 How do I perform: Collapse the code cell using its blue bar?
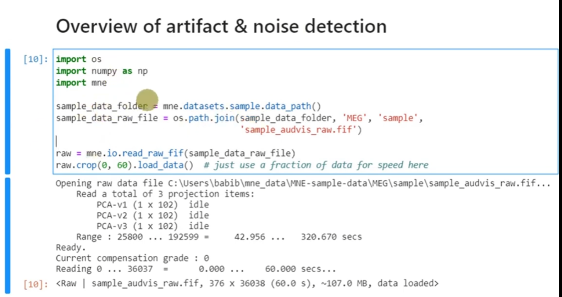pyautogui.click(x=8, y=112)
